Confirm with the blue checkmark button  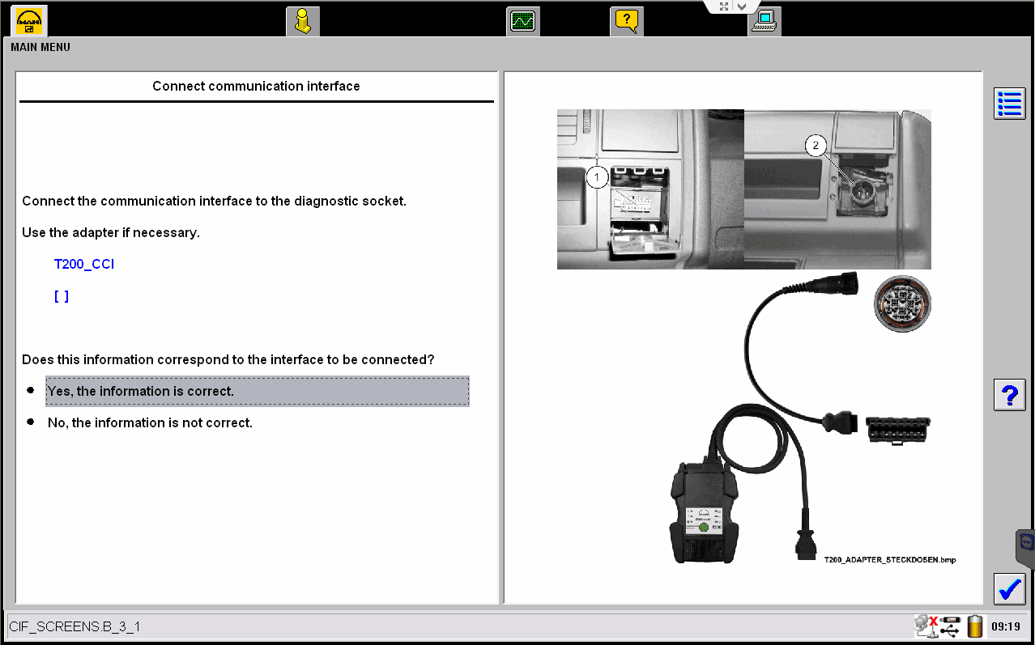click(1009, 588)
